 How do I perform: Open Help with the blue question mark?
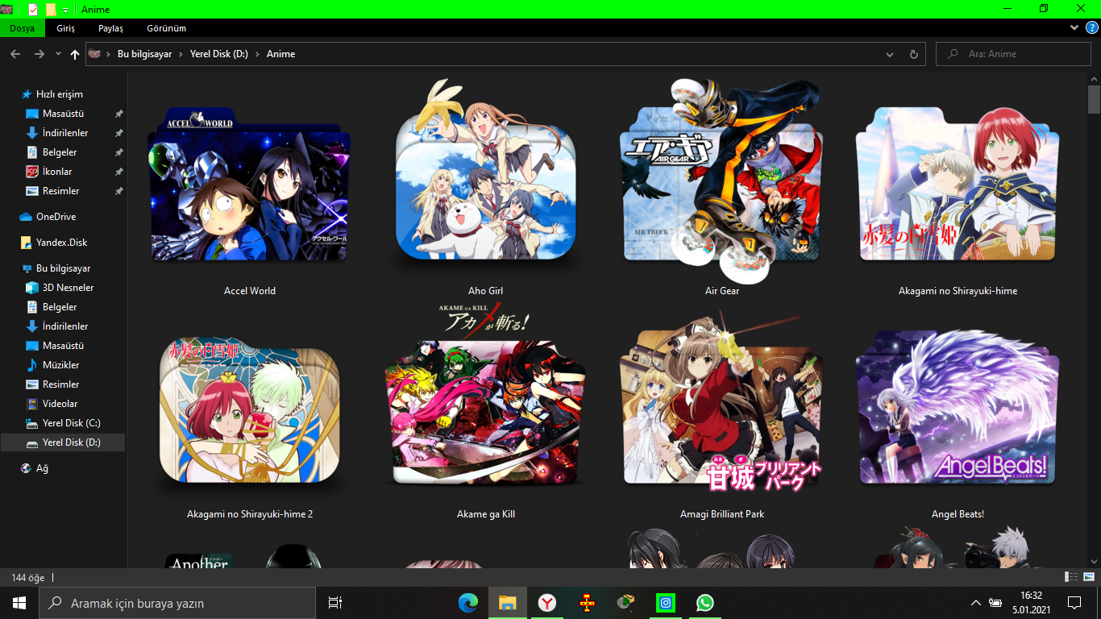1092,28
